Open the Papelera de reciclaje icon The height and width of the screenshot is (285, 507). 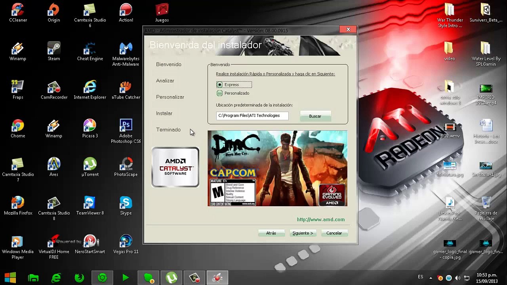pyautogui.click(x=486, y=209)
